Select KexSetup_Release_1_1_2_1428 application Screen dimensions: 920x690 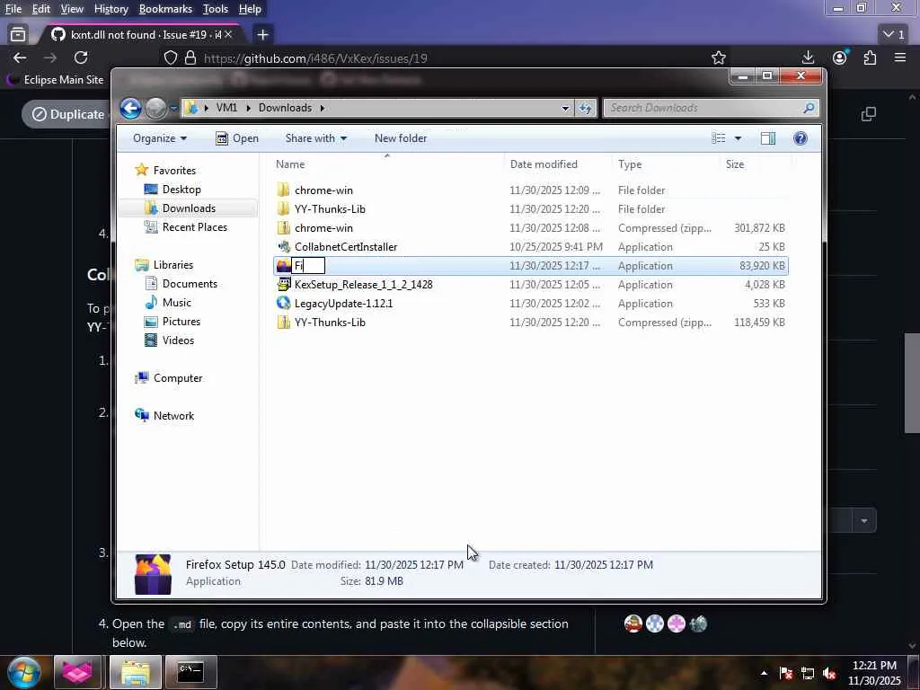(x=530, y=285)
